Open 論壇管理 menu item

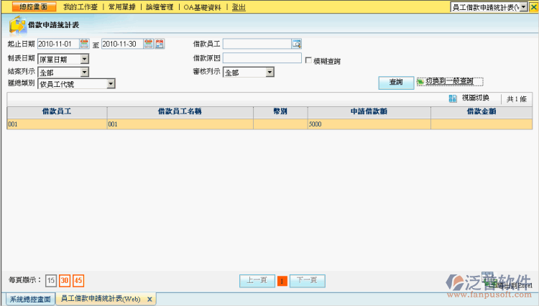coord(160,7)
